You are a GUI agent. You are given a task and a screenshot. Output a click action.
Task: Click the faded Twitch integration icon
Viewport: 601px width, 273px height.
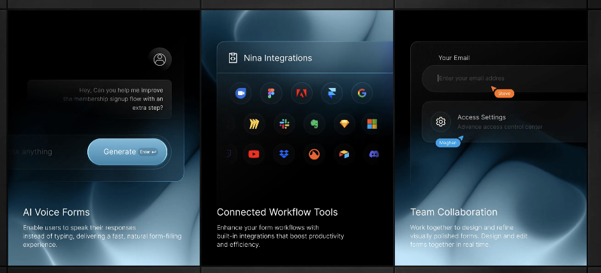click(x=229, y=154)
